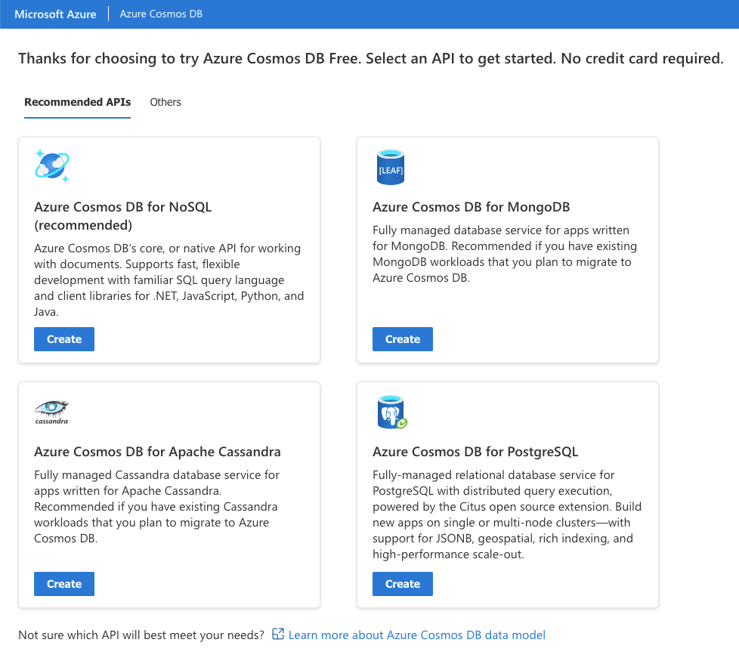739x661 pixels.
Task: Click the MongoDB leaf database icon
Action: (x=391, y=167)
